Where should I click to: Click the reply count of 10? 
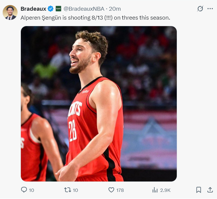click(x=32, y=190)
